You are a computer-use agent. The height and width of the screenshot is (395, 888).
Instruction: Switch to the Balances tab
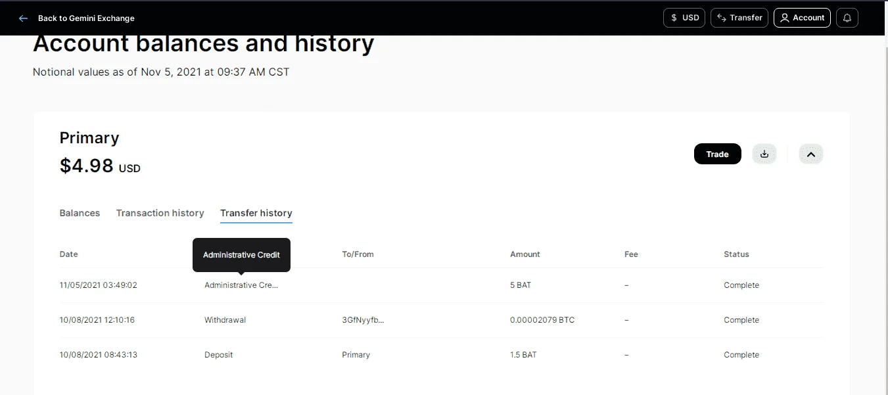pos(80,213)
